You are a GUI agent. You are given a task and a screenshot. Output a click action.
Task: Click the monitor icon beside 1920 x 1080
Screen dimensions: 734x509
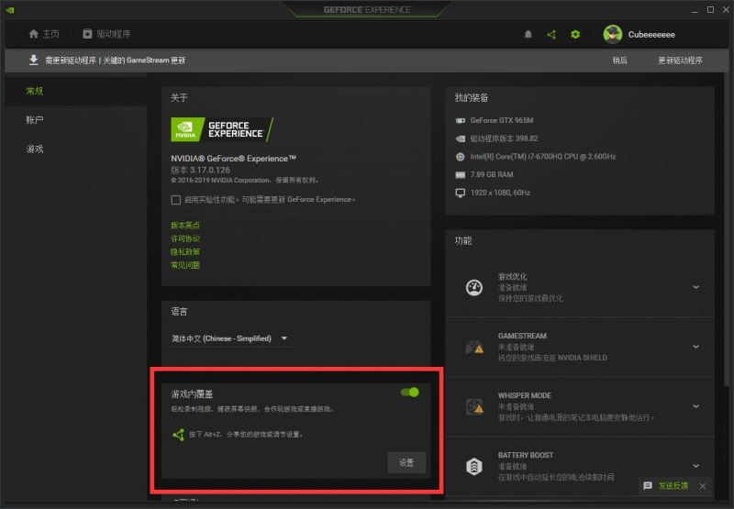pos(461,193)
